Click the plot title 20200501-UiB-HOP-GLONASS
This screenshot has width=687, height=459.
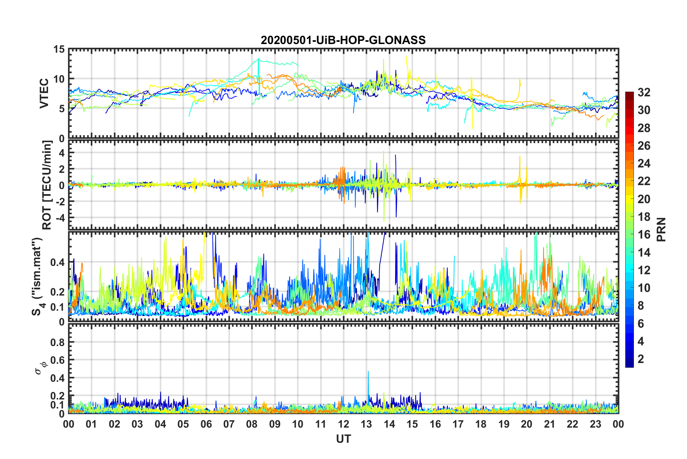pos(343,40)
